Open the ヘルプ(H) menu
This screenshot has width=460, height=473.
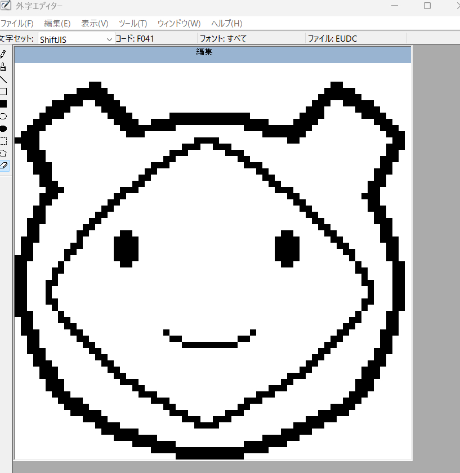pos(226,23)
